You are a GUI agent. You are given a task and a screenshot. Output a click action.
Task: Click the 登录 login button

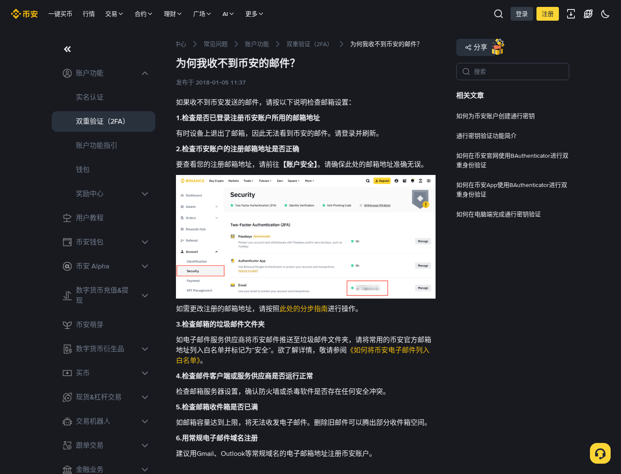pos(522,14)
